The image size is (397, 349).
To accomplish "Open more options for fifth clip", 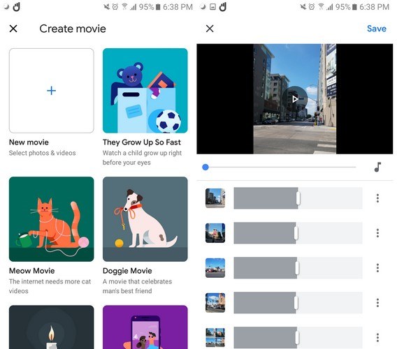I will point(377,337).
